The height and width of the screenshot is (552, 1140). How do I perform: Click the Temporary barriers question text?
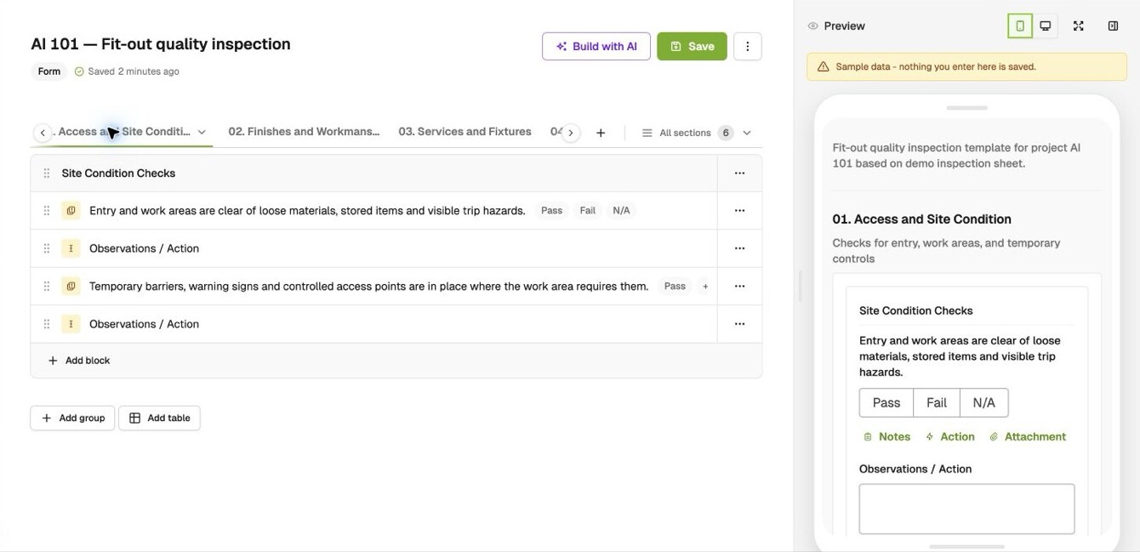(x=368, y=287)
